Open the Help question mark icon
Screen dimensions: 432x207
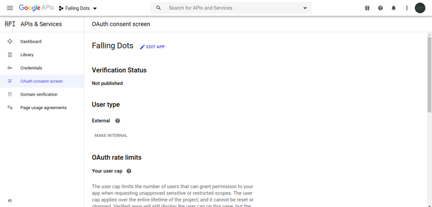(380, 8)
